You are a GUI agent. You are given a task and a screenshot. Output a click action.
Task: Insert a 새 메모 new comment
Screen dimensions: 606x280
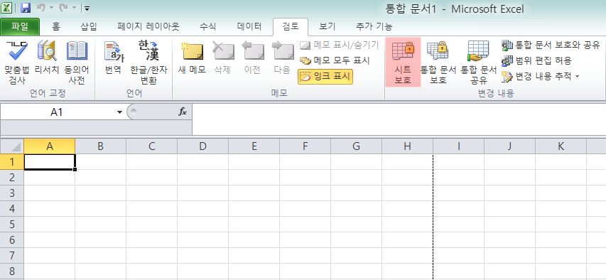192,58
